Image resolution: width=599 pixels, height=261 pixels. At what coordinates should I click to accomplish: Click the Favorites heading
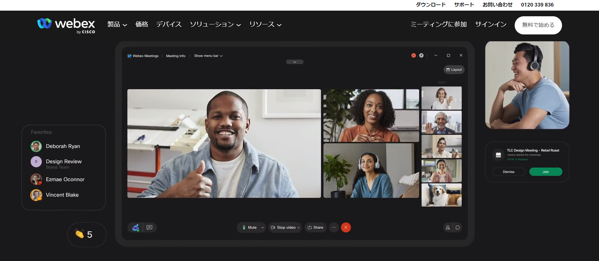click(x=41, y=132)
